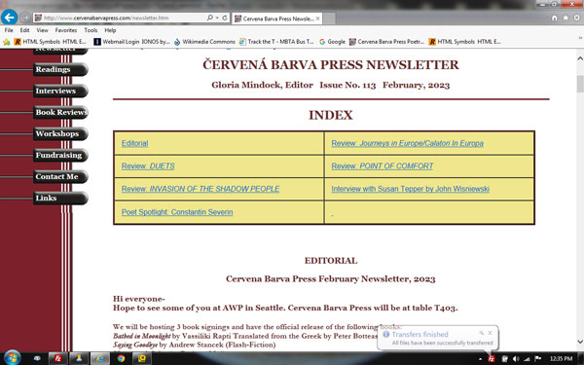This screenshot has width=584, height=365.
Task: Open the Windows Start orb
Action: pos(12,358)
